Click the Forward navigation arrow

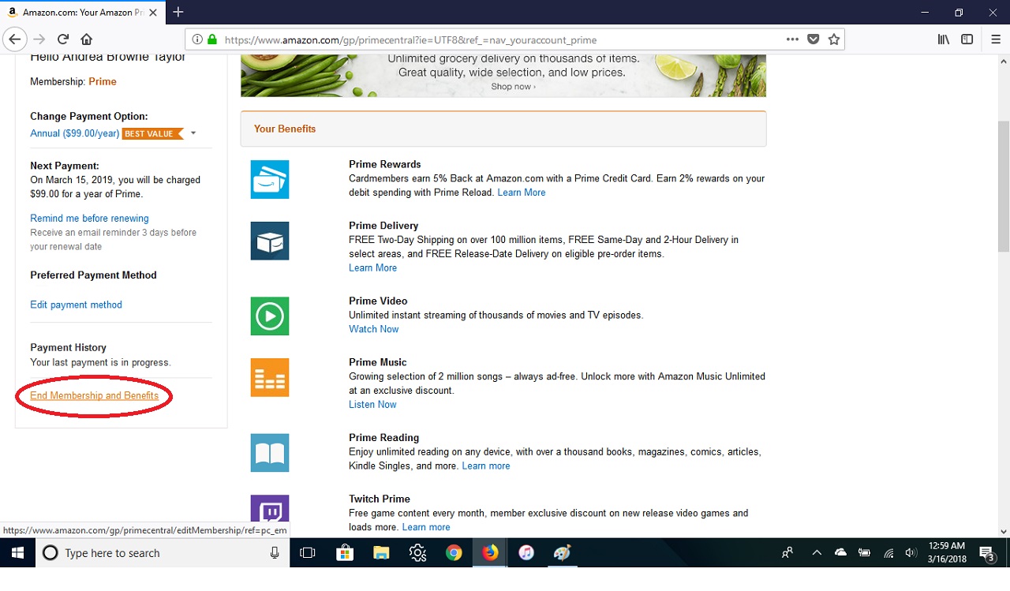pos(39,39)
